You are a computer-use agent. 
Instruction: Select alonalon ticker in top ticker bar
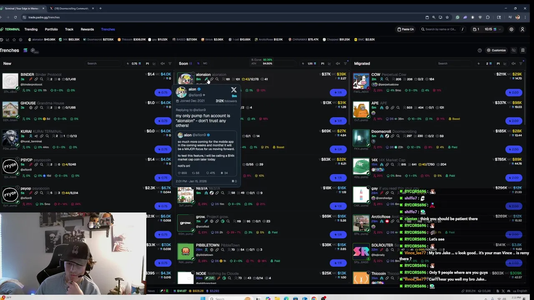pyautogui.click(x=42, y=40)
